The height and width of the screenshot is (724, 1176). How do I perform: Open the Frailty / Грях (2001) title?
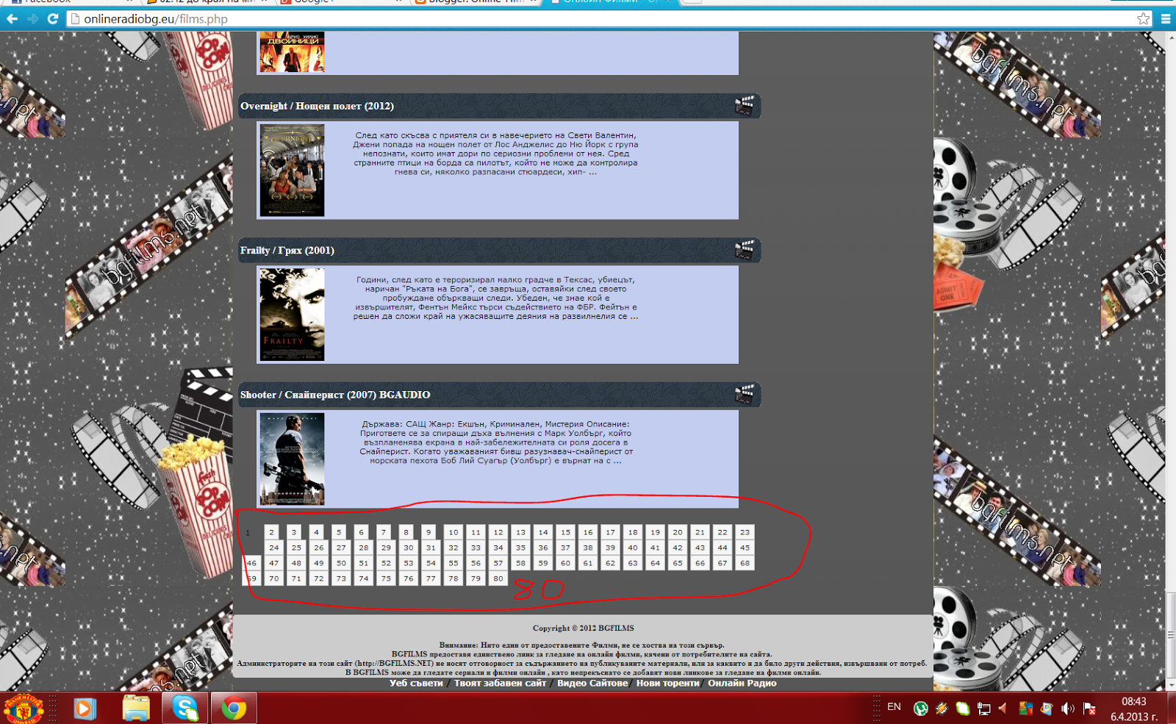[287, 251]
